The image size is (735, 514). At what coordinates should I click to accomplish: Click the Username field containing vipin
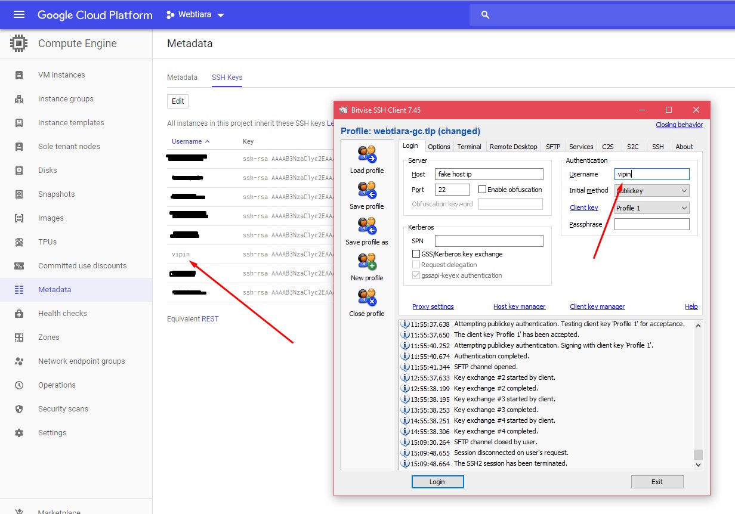(652, 174)
